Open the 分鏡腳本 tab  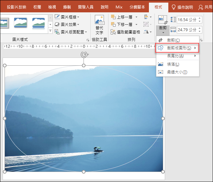(x=137, y=7)
